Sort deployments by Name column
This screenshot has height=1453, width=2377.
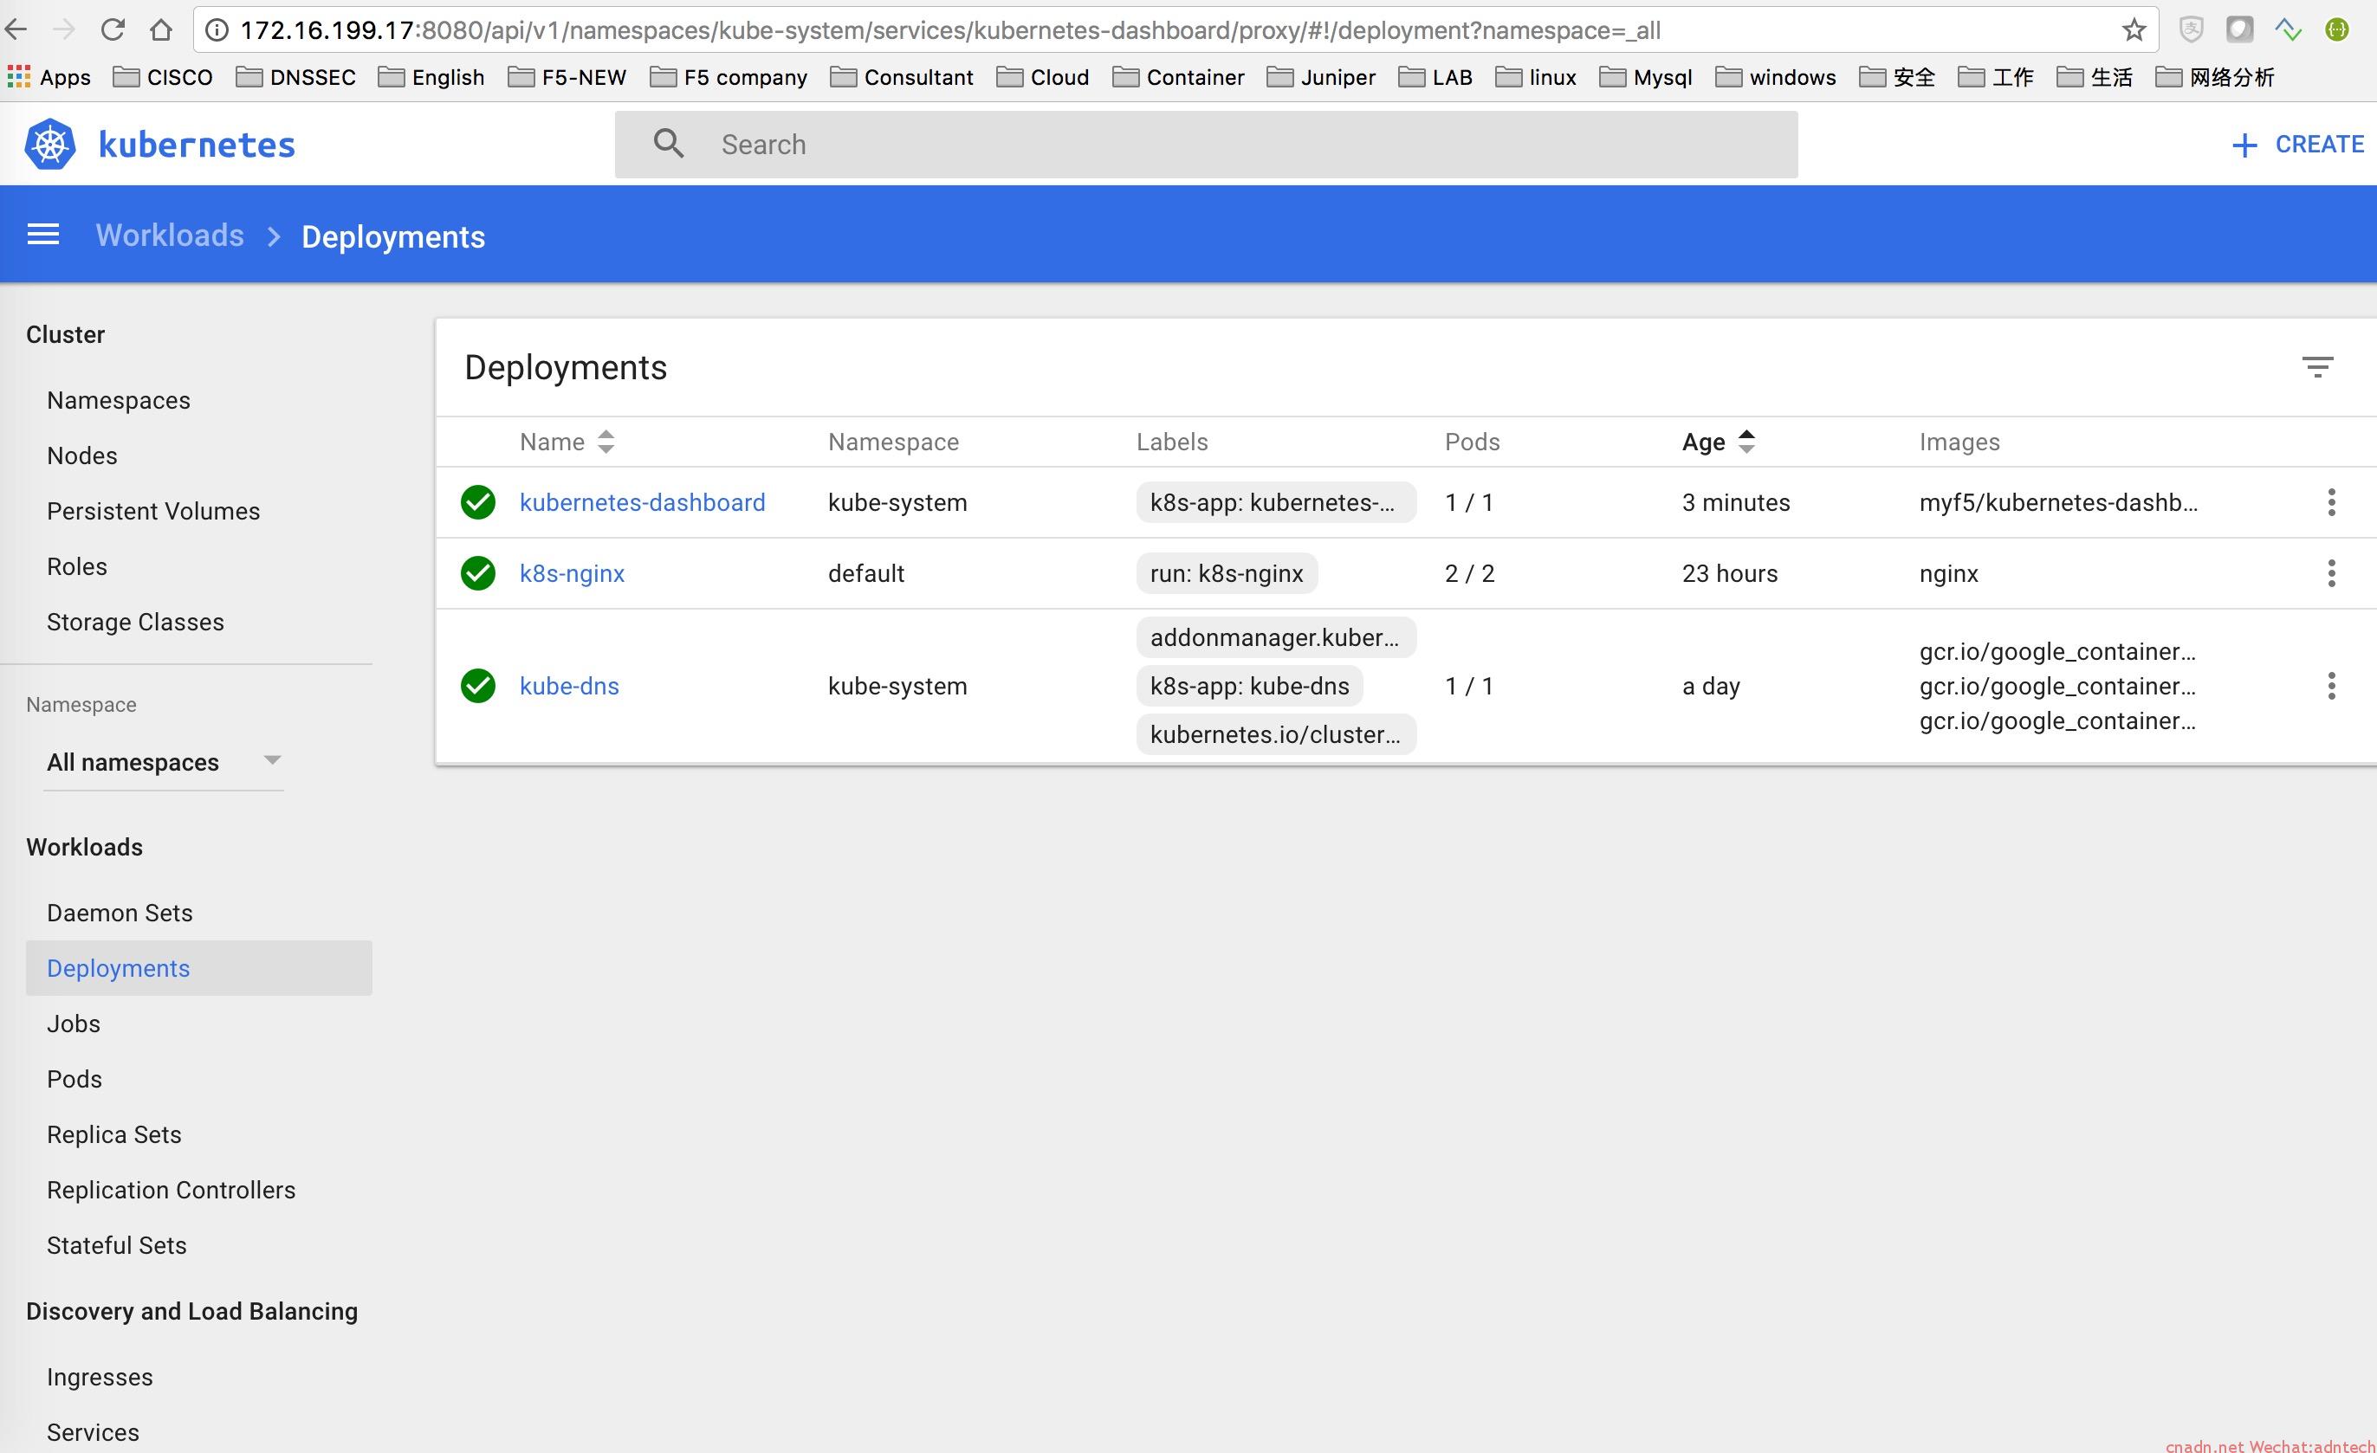(567, 442)
